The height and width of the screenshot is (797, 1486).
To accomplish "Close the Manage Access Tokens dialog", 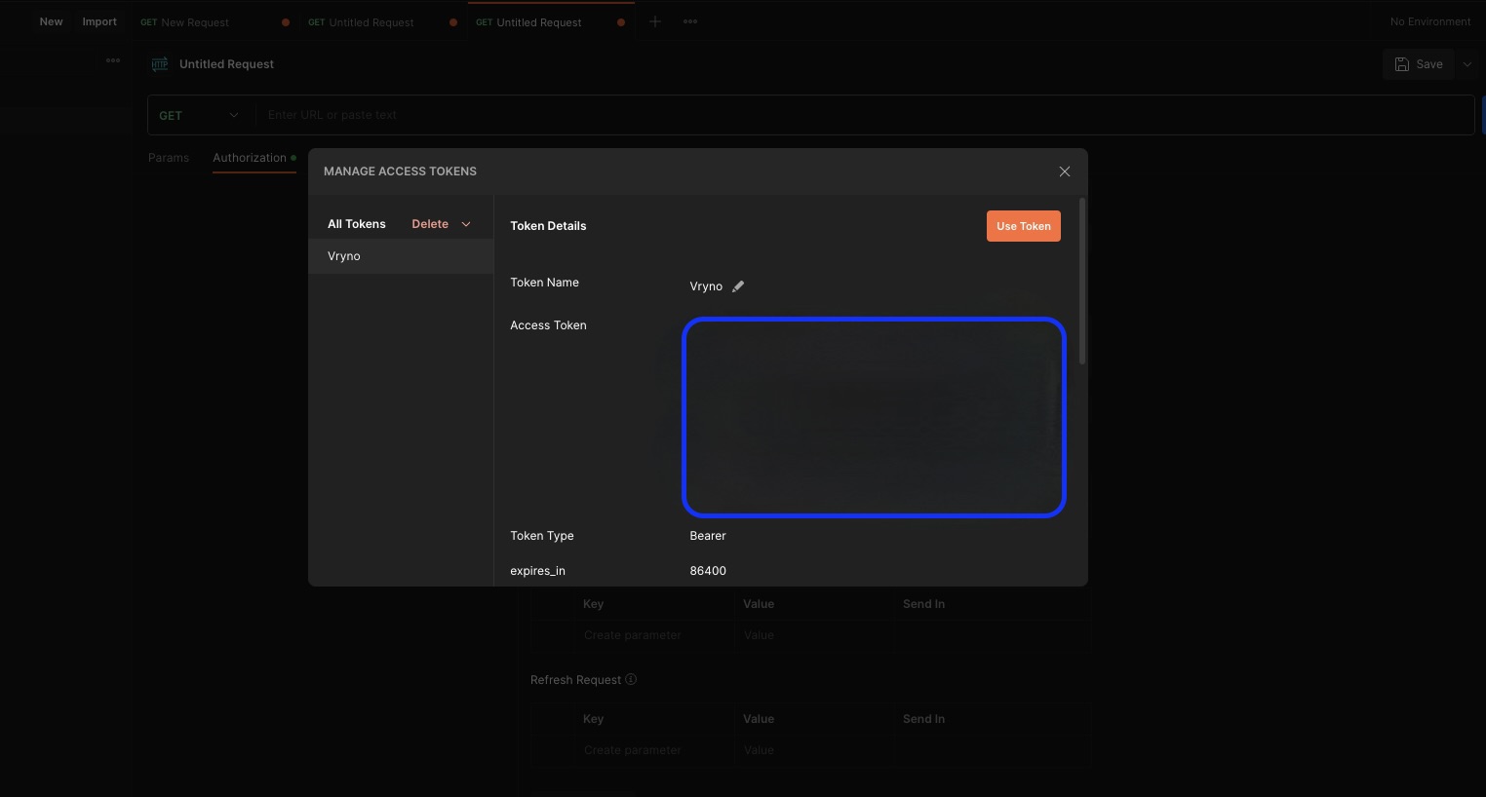I will pos(1065,171).
